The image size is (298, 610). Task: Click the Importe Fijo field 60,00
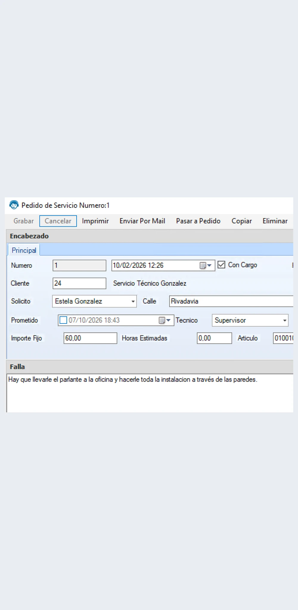[x=90, y=338]
